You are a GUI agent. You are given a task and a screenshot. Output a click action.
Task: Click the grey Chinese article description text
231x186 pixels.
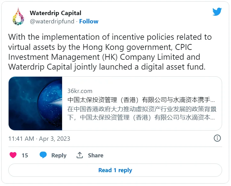pyautogui.click(x=141, y=113)
